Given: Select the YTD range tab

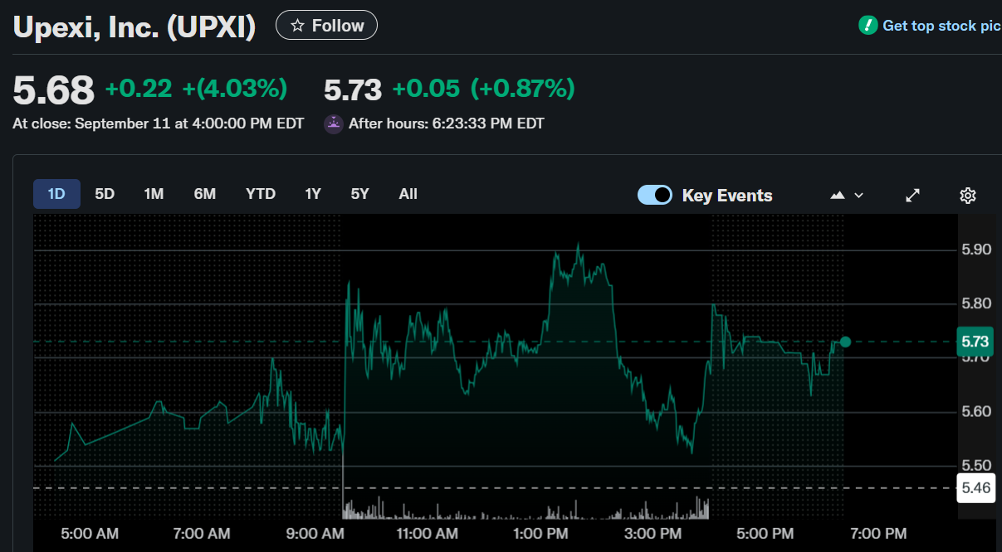Looking at the screenshot, I should tap(261, 194).
